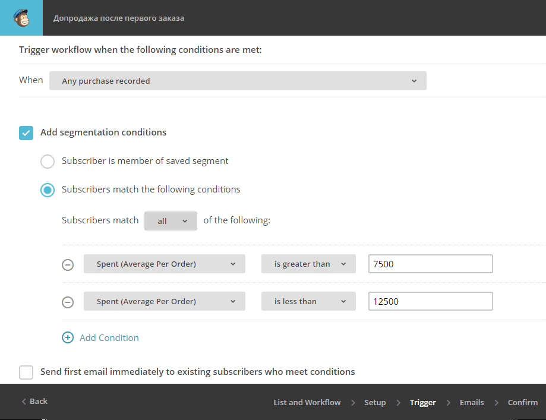
Task: Open first 'Spent (Average Per Order)' dropdown
Action: 165,264
